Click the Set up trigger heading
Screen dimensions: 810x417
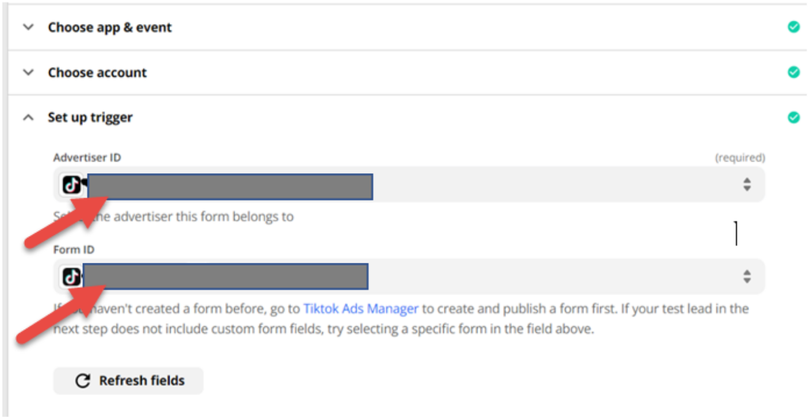(x=90, y=117)
